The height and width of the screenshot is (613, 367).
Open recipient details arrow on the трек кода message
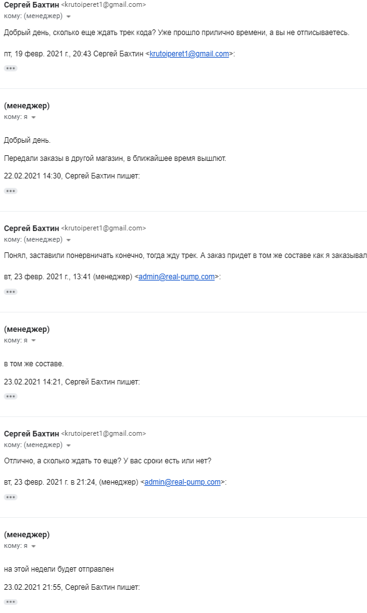(69, 16)
